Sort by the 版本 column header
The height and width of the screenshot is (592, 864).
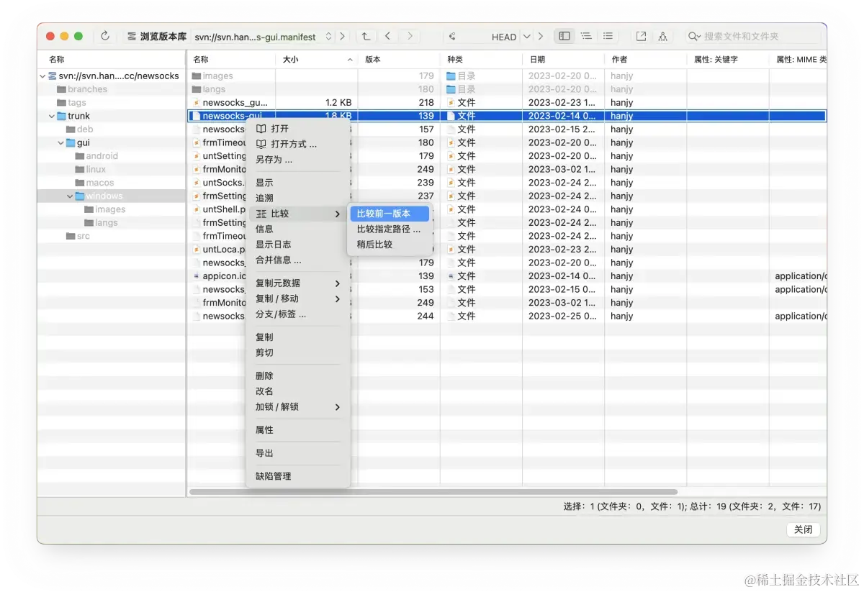(x=399, y=60)
